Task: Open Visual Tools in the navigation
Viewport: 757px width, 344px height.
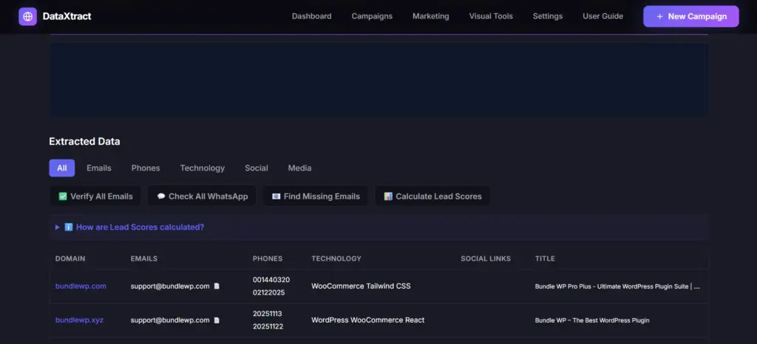Action: [x=491, y=16]
